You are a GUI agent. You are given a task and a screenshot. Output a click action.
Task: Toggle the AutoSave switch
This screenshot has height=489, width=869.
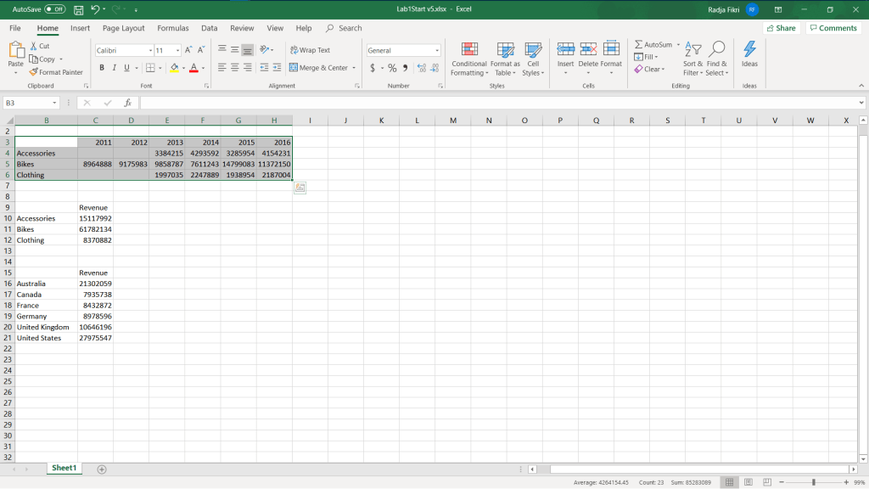pos(54,9)
